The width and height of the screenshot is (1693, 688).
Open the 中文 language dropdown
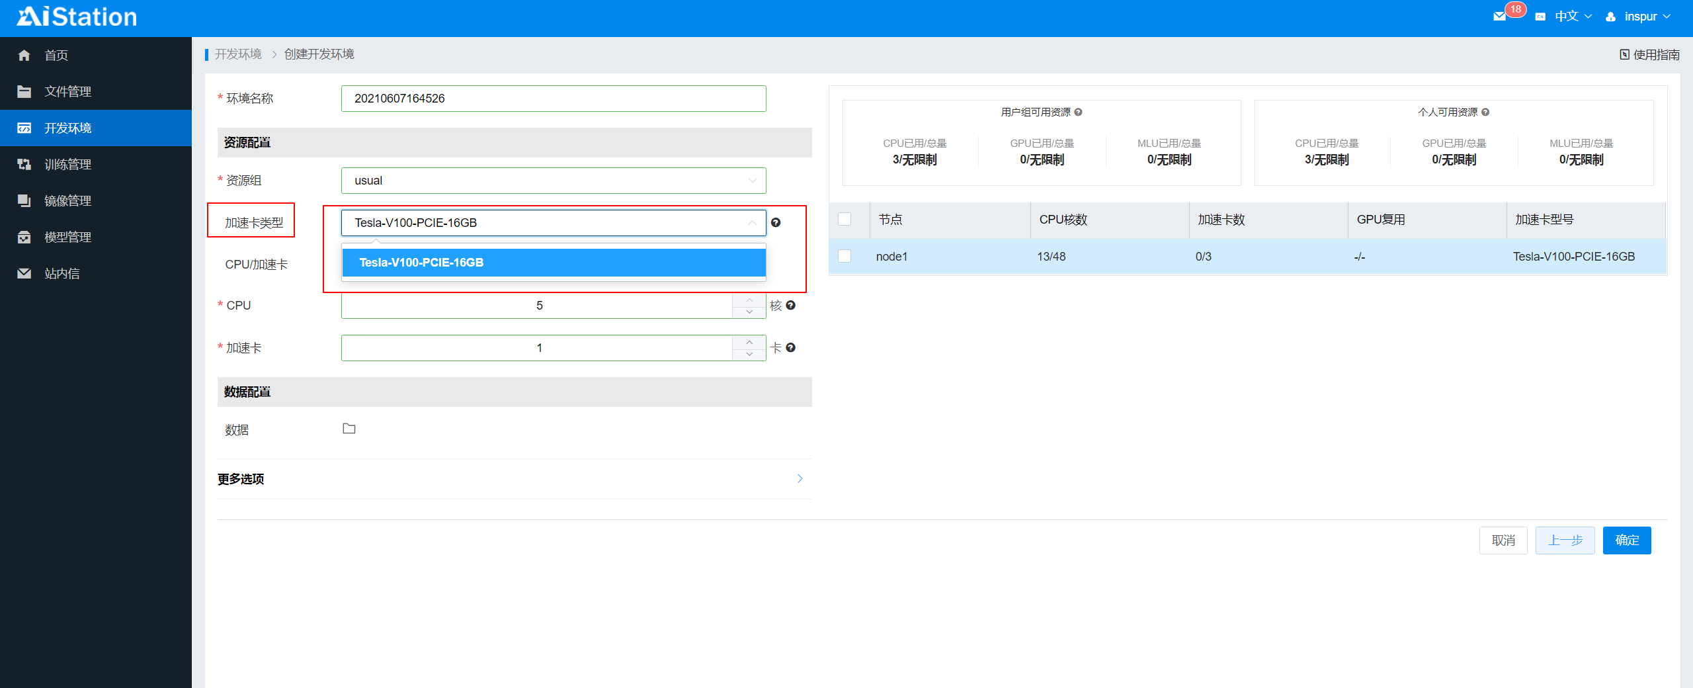[1572, 17]
